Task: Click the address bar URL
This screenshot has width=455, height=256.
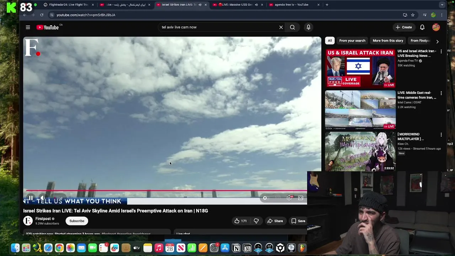Action: 86,15
